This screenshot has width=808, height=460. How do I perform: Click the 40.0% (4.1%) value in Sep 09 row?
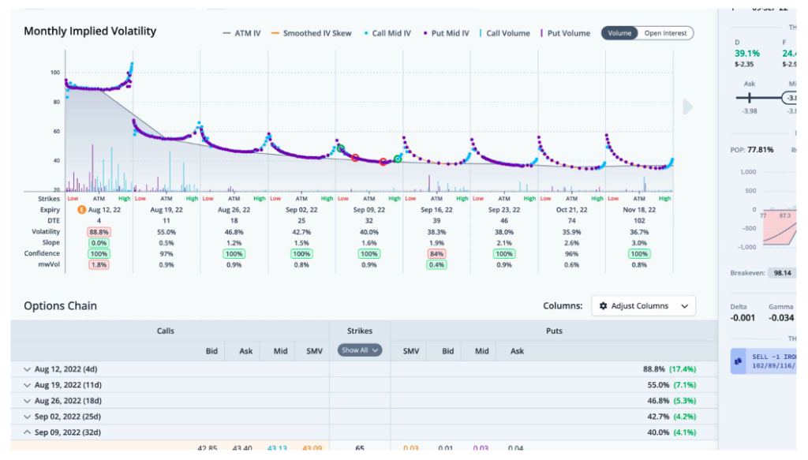pos(671,432)
